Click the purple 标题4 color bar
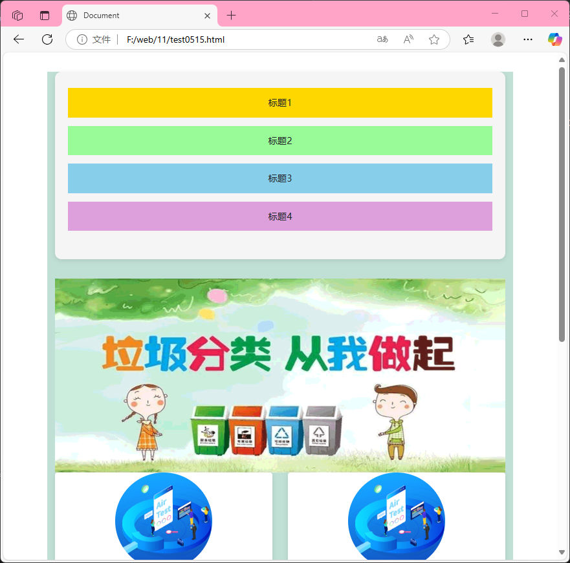 click(x=280, y=216)
